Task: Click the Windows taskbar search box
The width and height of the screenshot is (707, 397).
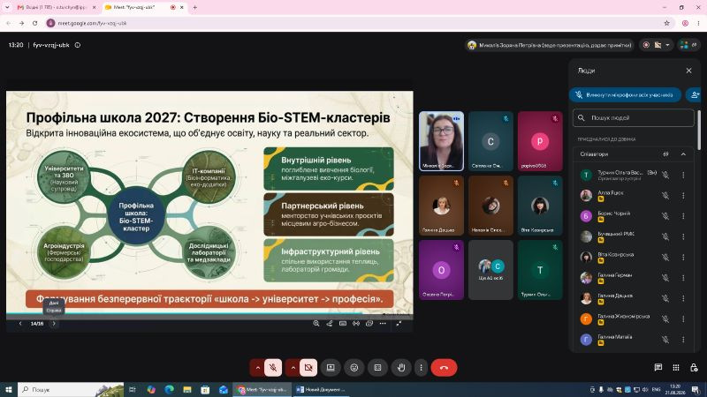Action: coord(71,389)
